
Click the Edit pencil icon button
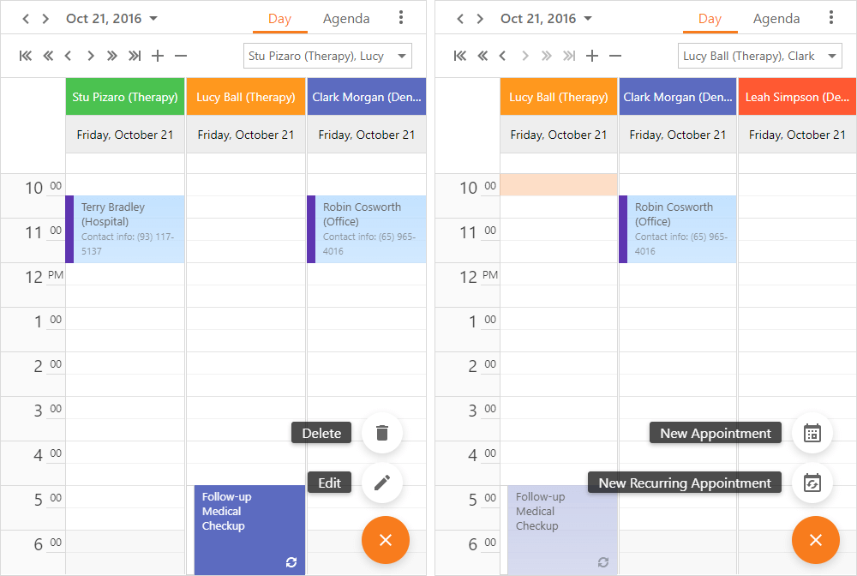coord(382,483)
